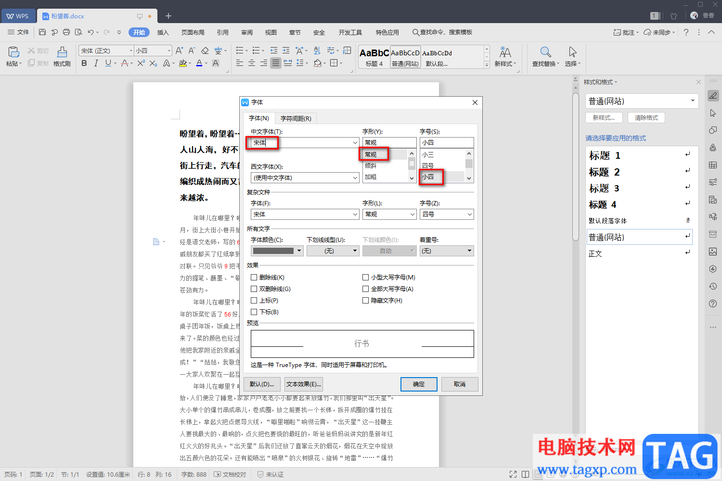722x481 pixels.
Task: Expand the 中文字体 font dropdown arrow
Action: (355, 142)
